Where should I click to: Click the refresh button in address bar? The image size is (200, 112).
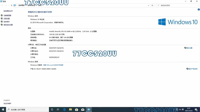point(152,6)
